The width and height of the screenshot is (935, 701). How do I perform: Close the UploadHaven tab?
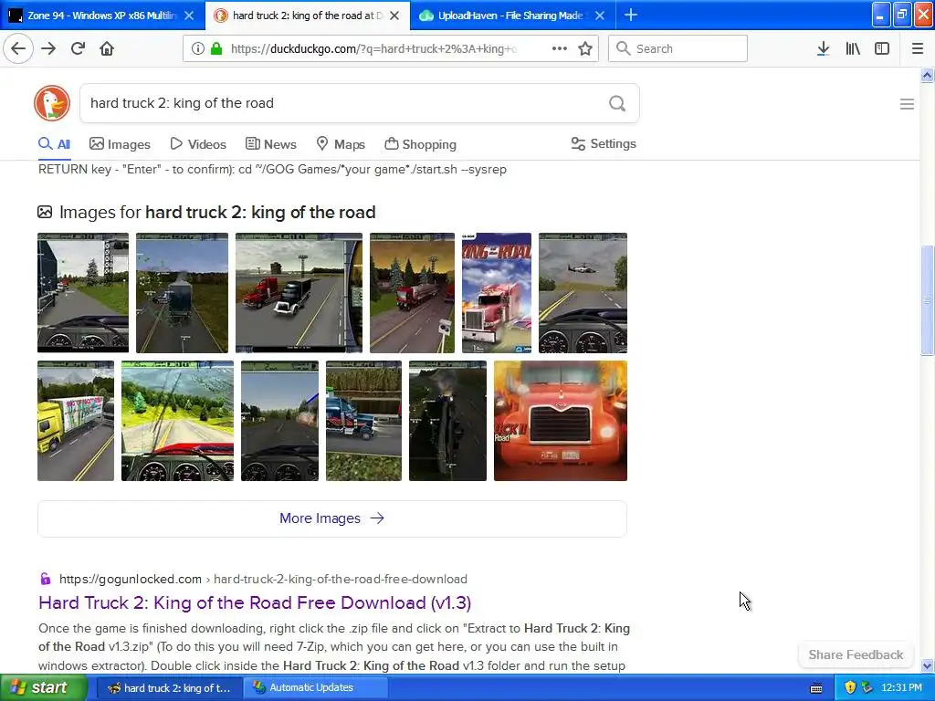point(600,16)
